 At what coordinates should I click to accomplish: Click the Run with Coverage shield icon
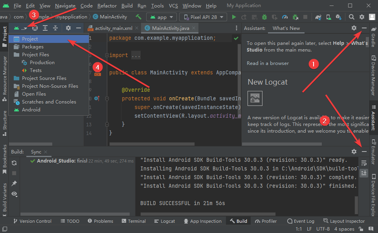[274, 17]
